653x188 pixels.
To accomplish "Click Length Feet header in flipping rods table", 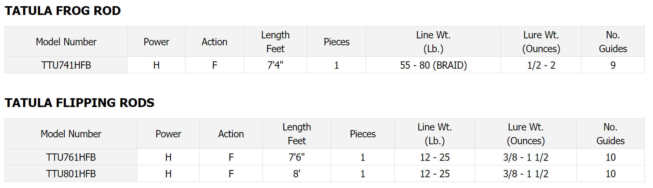I will click(x=296, y=134).
